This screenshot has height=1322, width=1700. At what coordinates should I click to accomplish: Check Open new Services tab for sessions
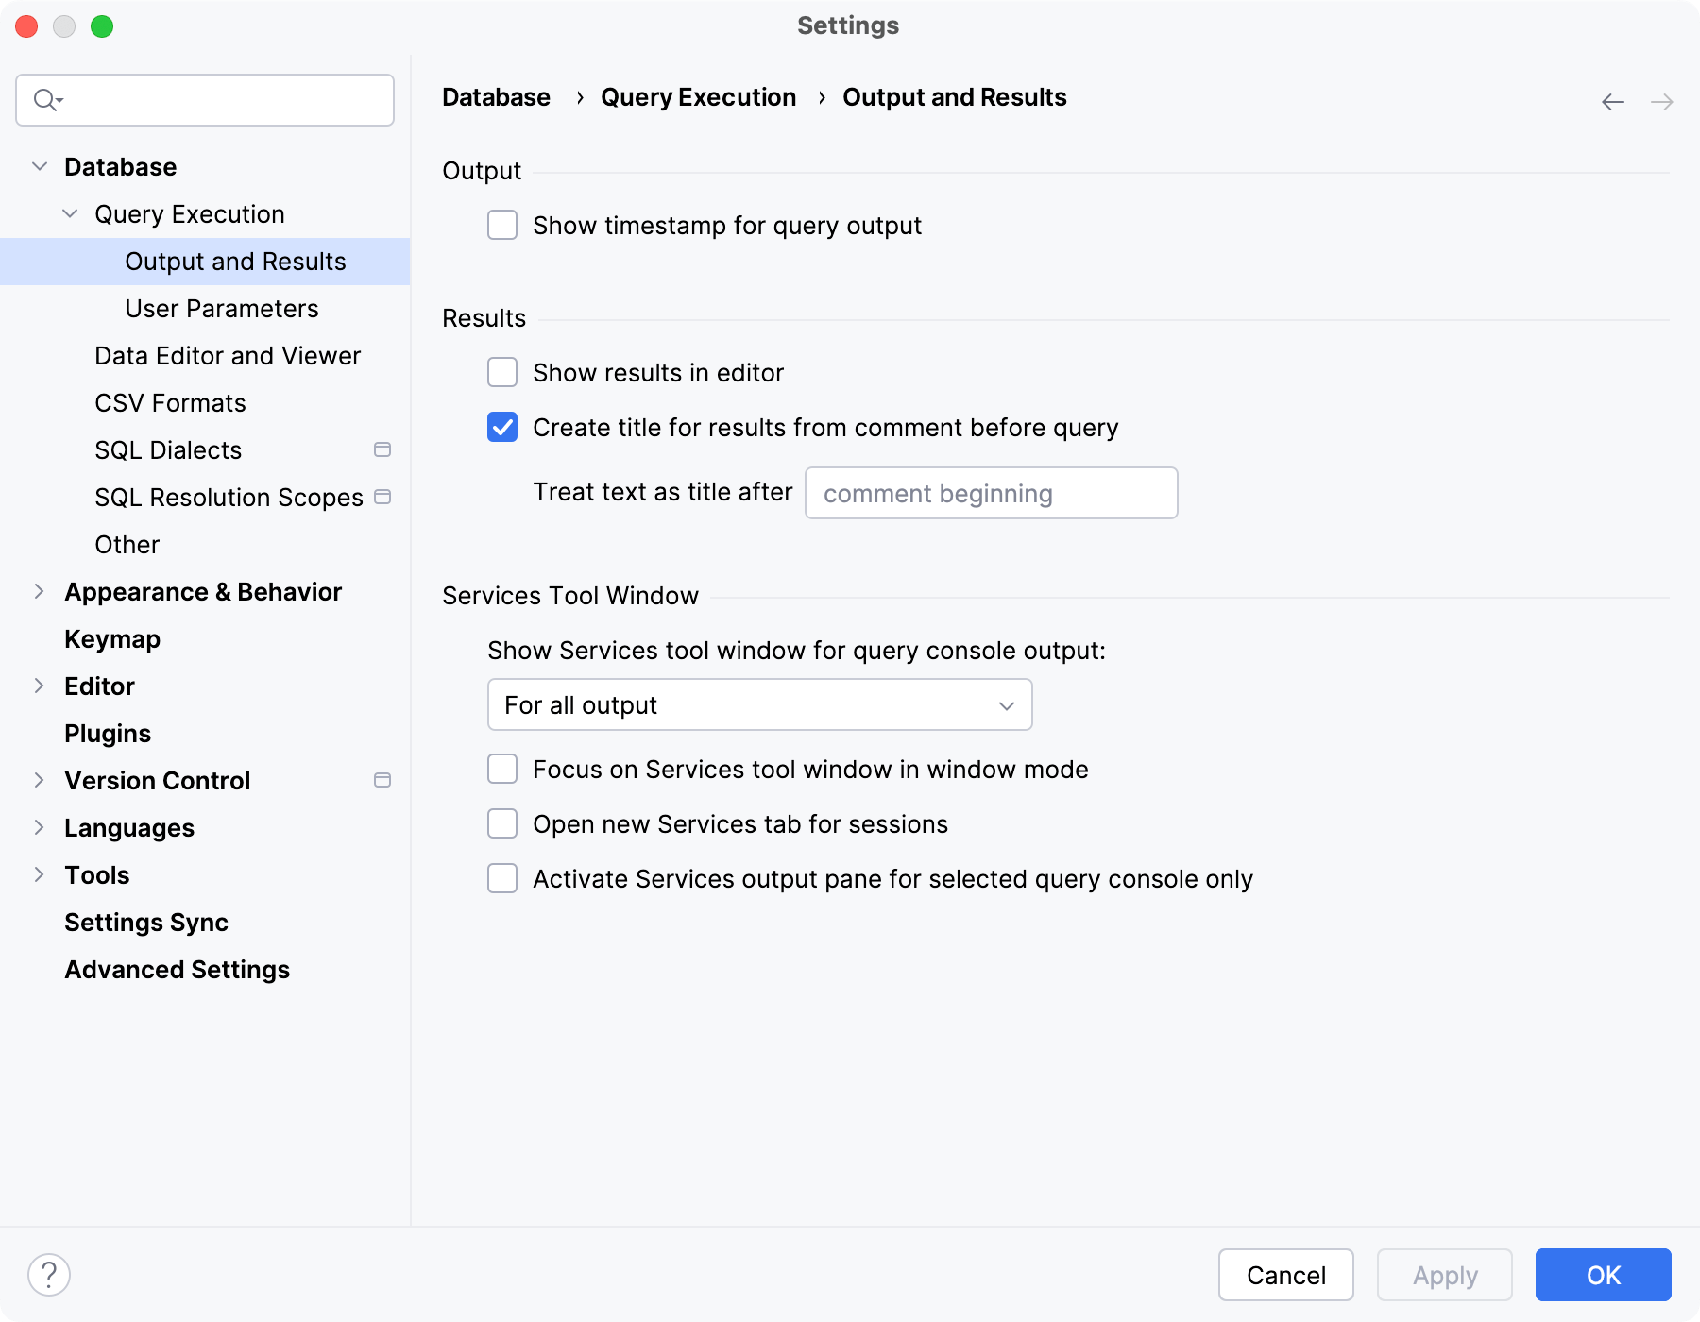click(501, 823)
